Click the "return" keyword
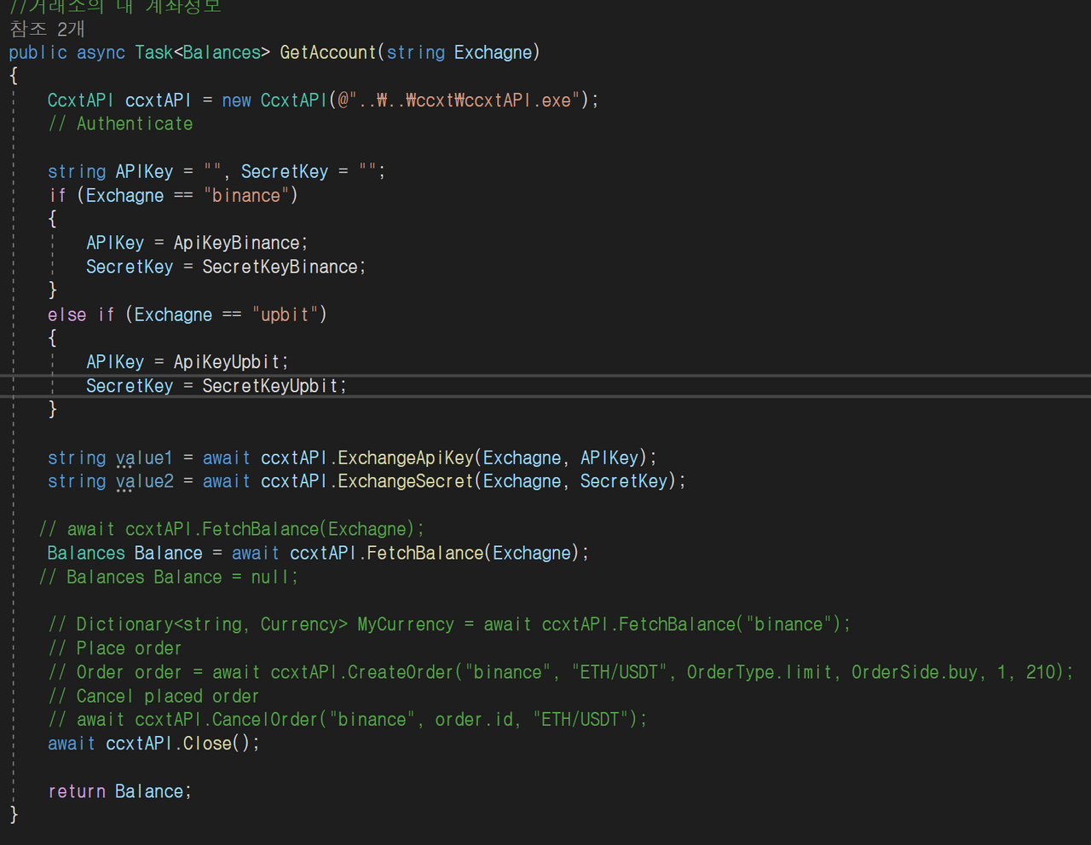1091x845 pixels. pos(77,792)
